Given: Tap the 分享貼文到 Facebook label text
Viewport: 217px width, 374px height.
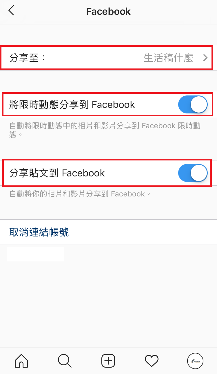Looking at the screenshot, I should 57,173.
